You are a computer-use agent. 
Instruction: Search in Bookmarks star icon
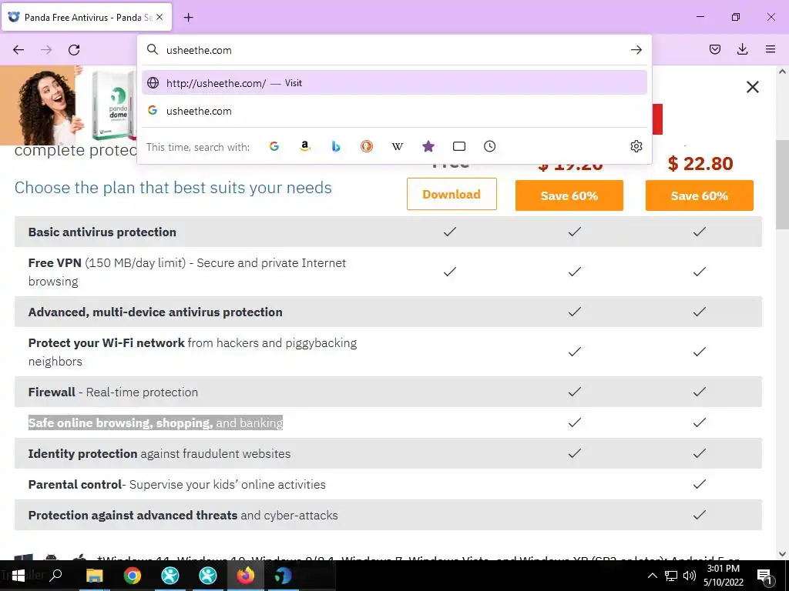[428, 146]
